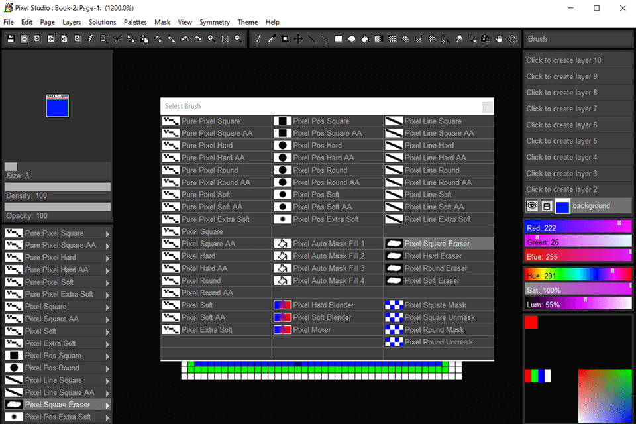
Task: Select the paint bucket fill tool
Action: 365,39
